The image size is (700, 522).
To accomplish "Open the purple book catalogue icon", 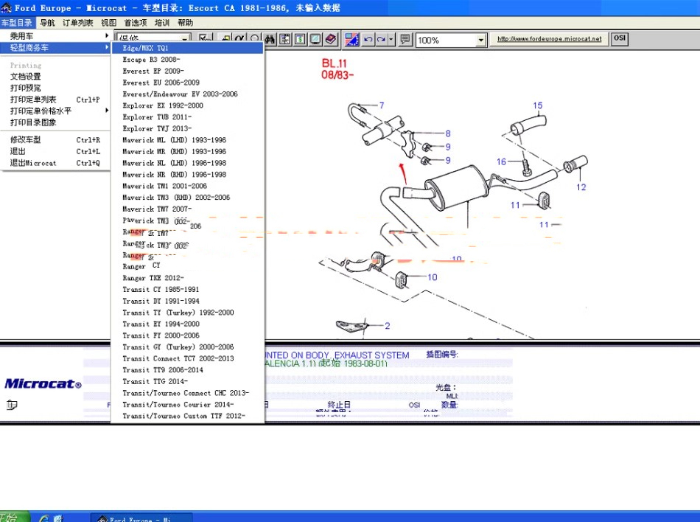I will coord(331,40).
